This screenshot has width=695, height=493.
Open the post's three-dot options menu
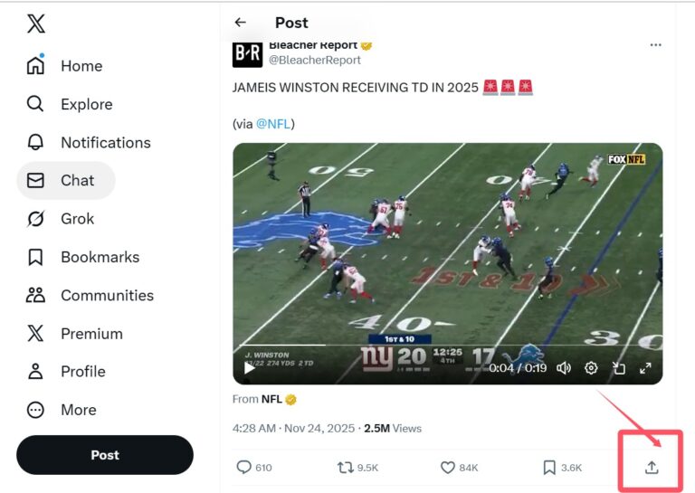coord(655,44)
